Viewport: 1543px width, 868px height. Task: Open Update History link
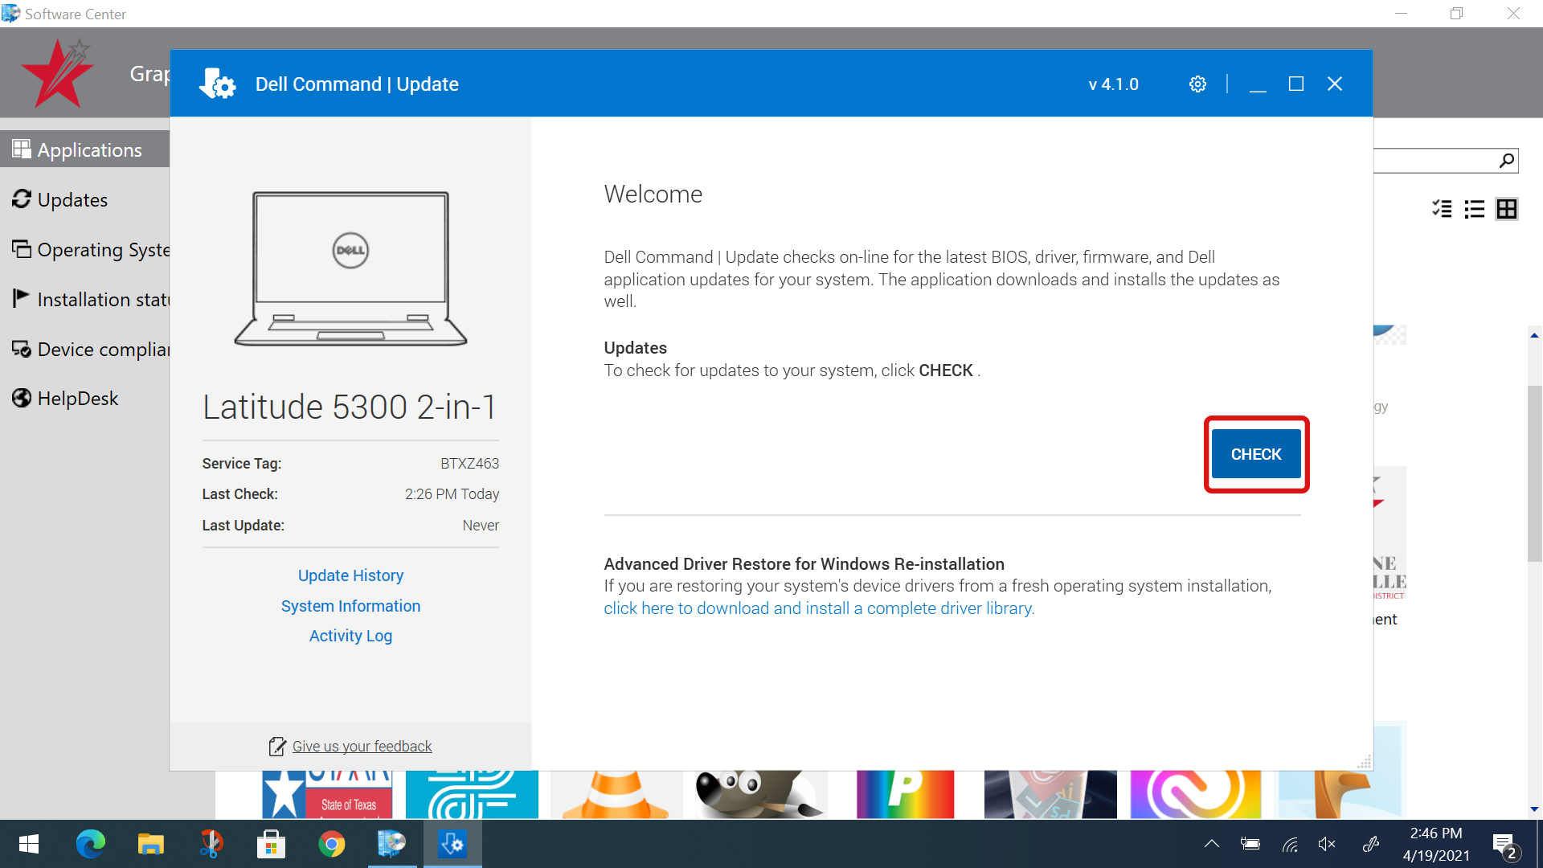click(350, 575)
